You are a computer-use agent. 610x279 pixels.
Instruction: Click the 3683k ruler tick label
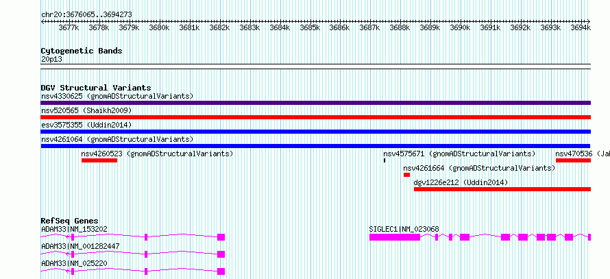tap(249, 28)
